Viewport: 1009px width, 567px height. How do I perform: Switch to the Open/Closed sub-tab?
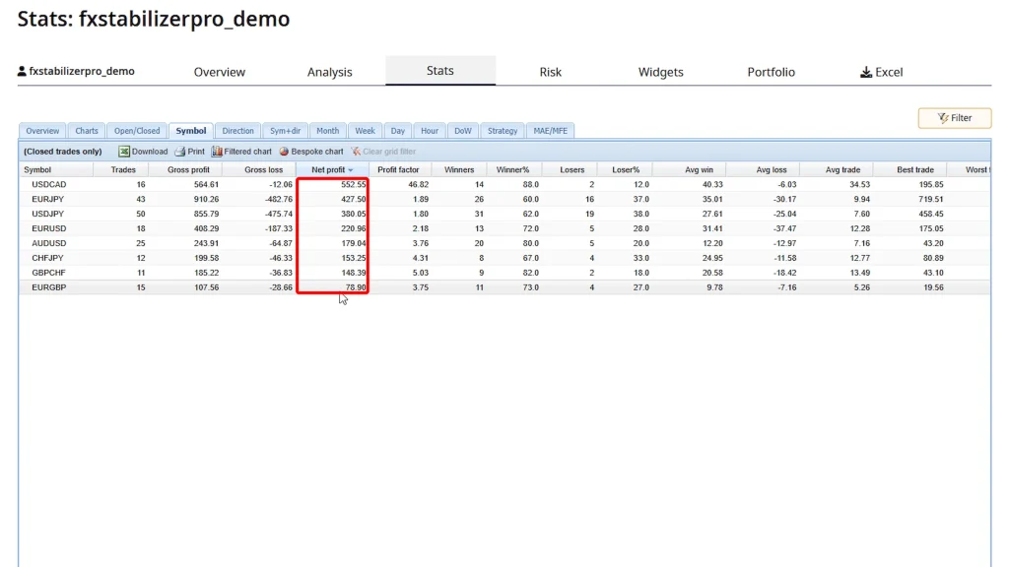(137, 131)
